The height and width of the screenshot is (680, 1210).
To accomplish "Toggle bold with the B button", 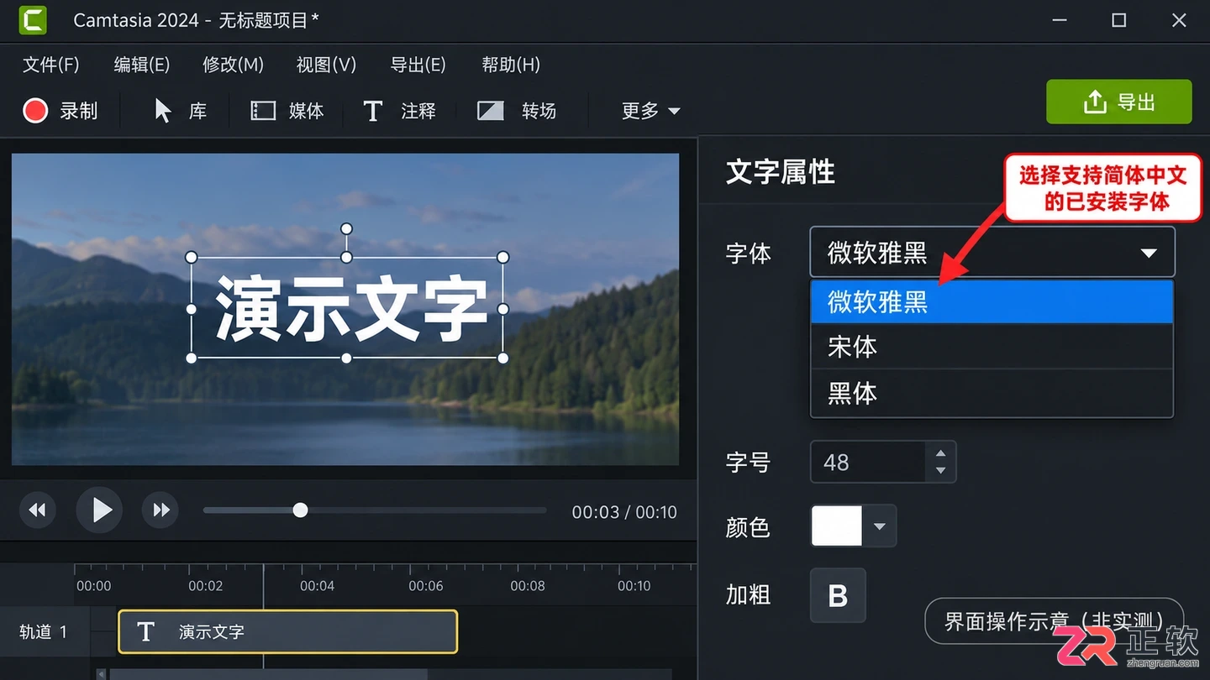I will 838,595.
